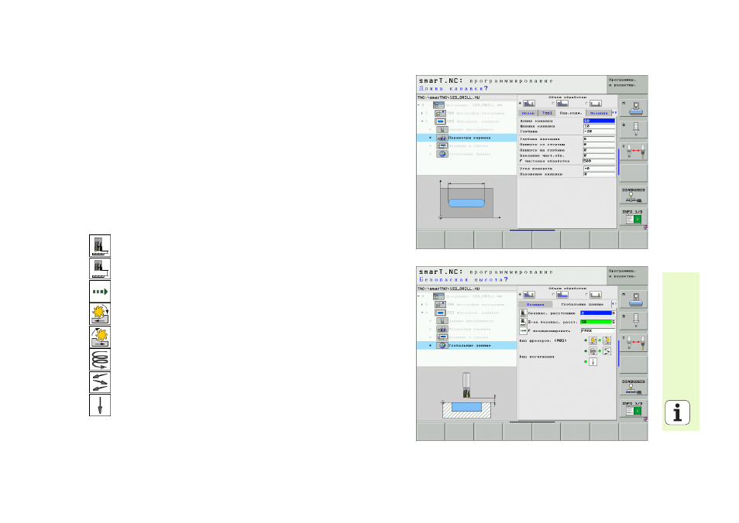Switch to the Позиция tab in upper screenshot
Image resolution: width=739 pixels, height=523 pixels.
[x=599, y=113]
